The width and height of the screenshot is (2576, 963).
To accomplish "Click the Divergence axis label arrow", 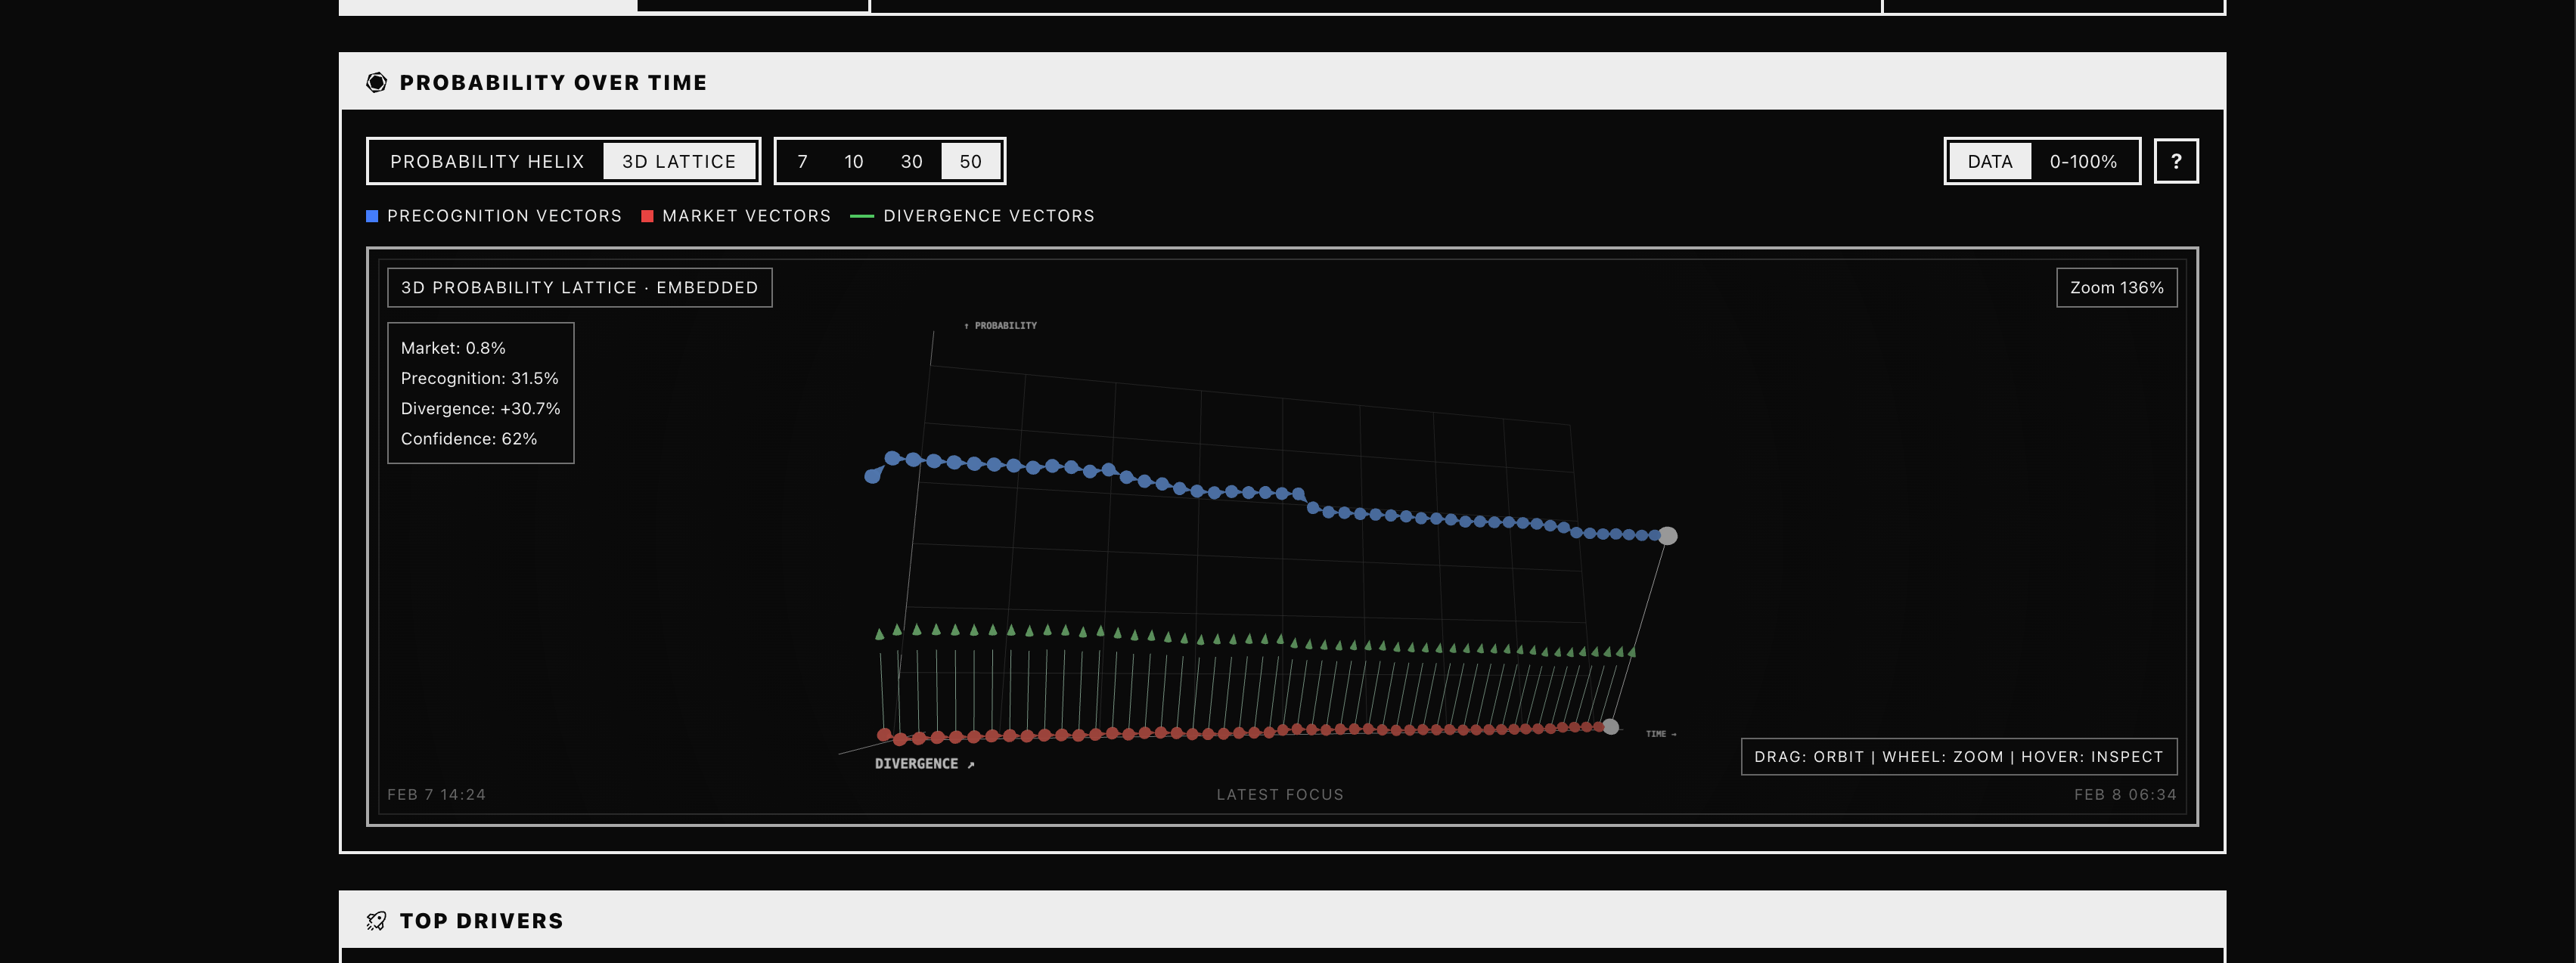I will pyautogui.click(x=970, y=765).
